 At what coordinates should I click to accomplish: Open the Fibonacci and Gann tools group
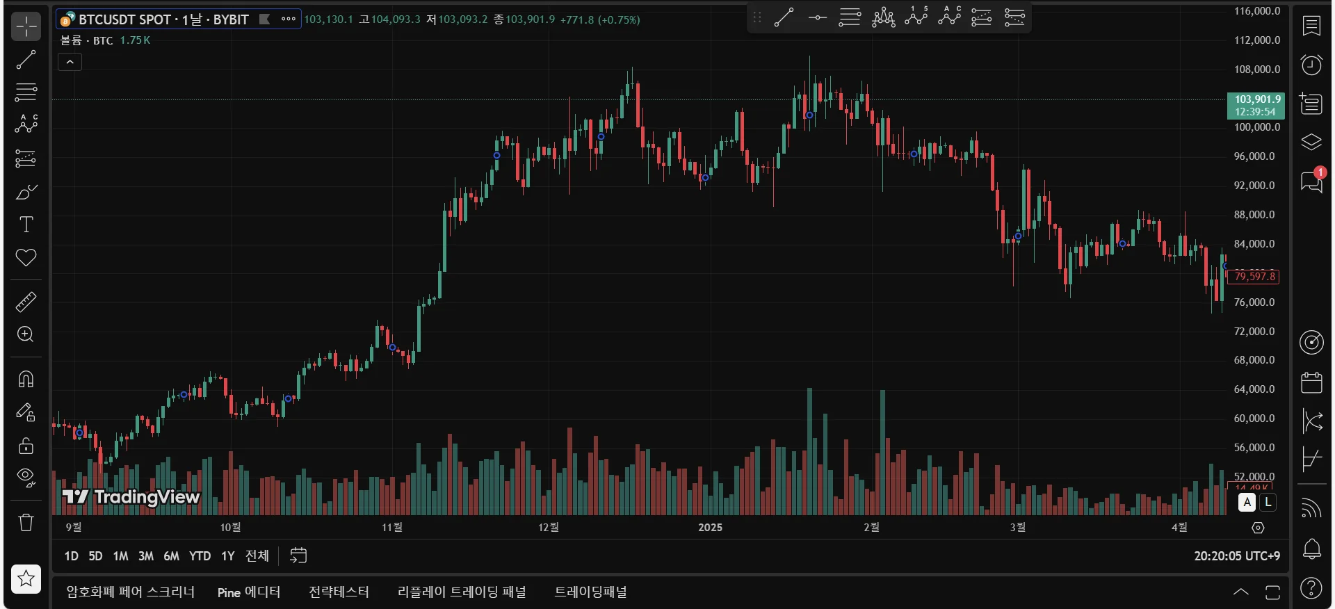(x=26, y=92)
